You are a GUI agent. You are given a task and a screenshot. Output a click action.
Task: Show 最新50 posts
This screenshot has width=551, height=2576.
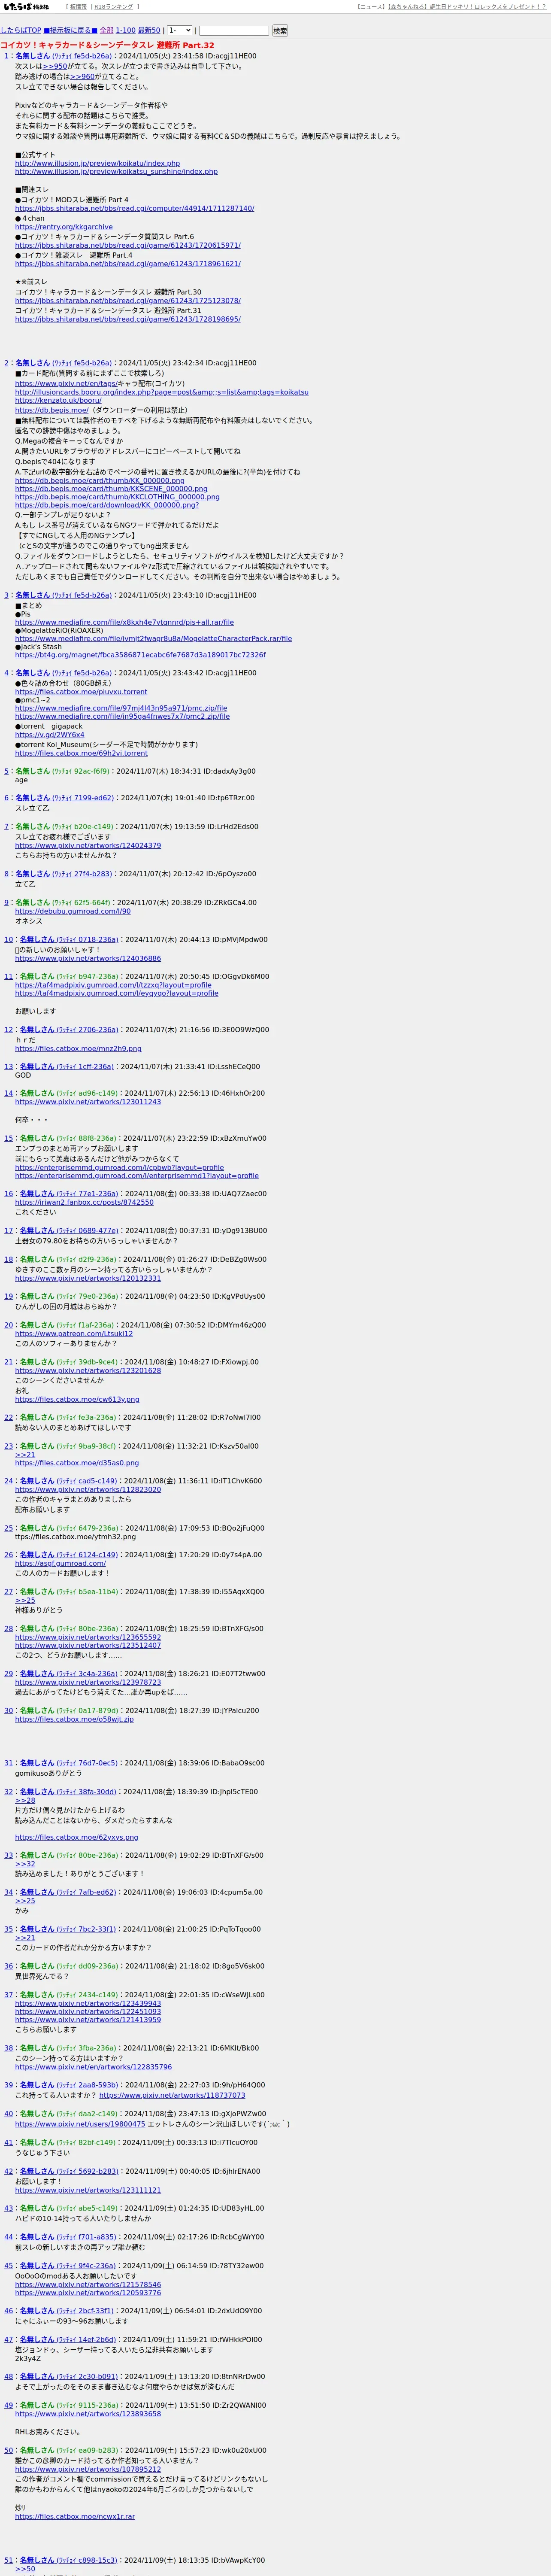149,31
